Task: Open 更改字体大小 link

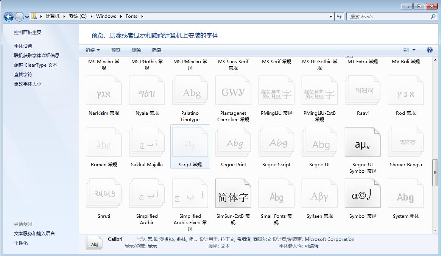Action: pyautogui.click(x=28, y=84)
